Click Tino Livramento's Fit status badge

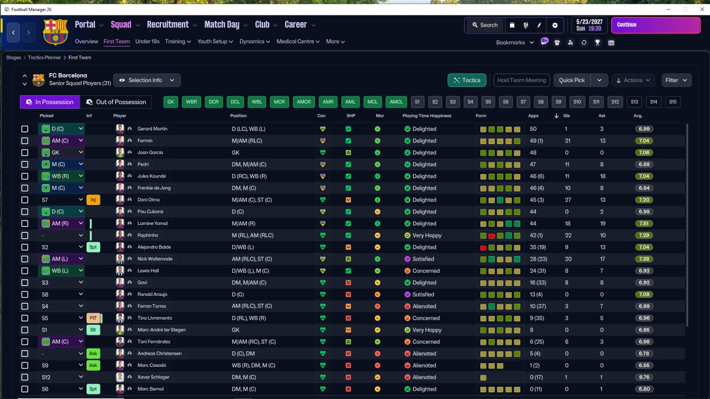93,318
